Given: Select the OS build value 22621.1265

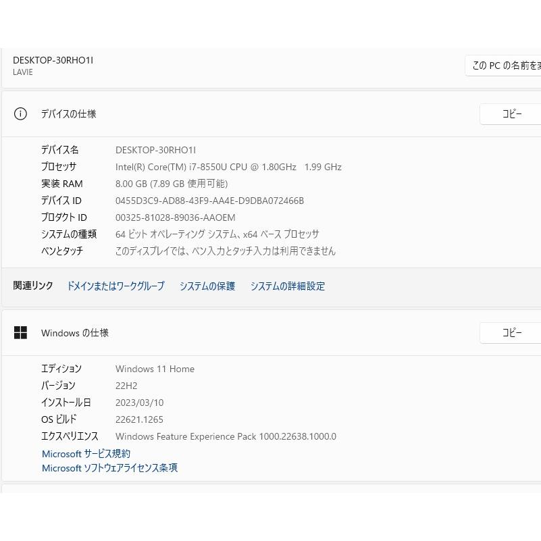Looking at the screenshot, I should click(139, 419).
